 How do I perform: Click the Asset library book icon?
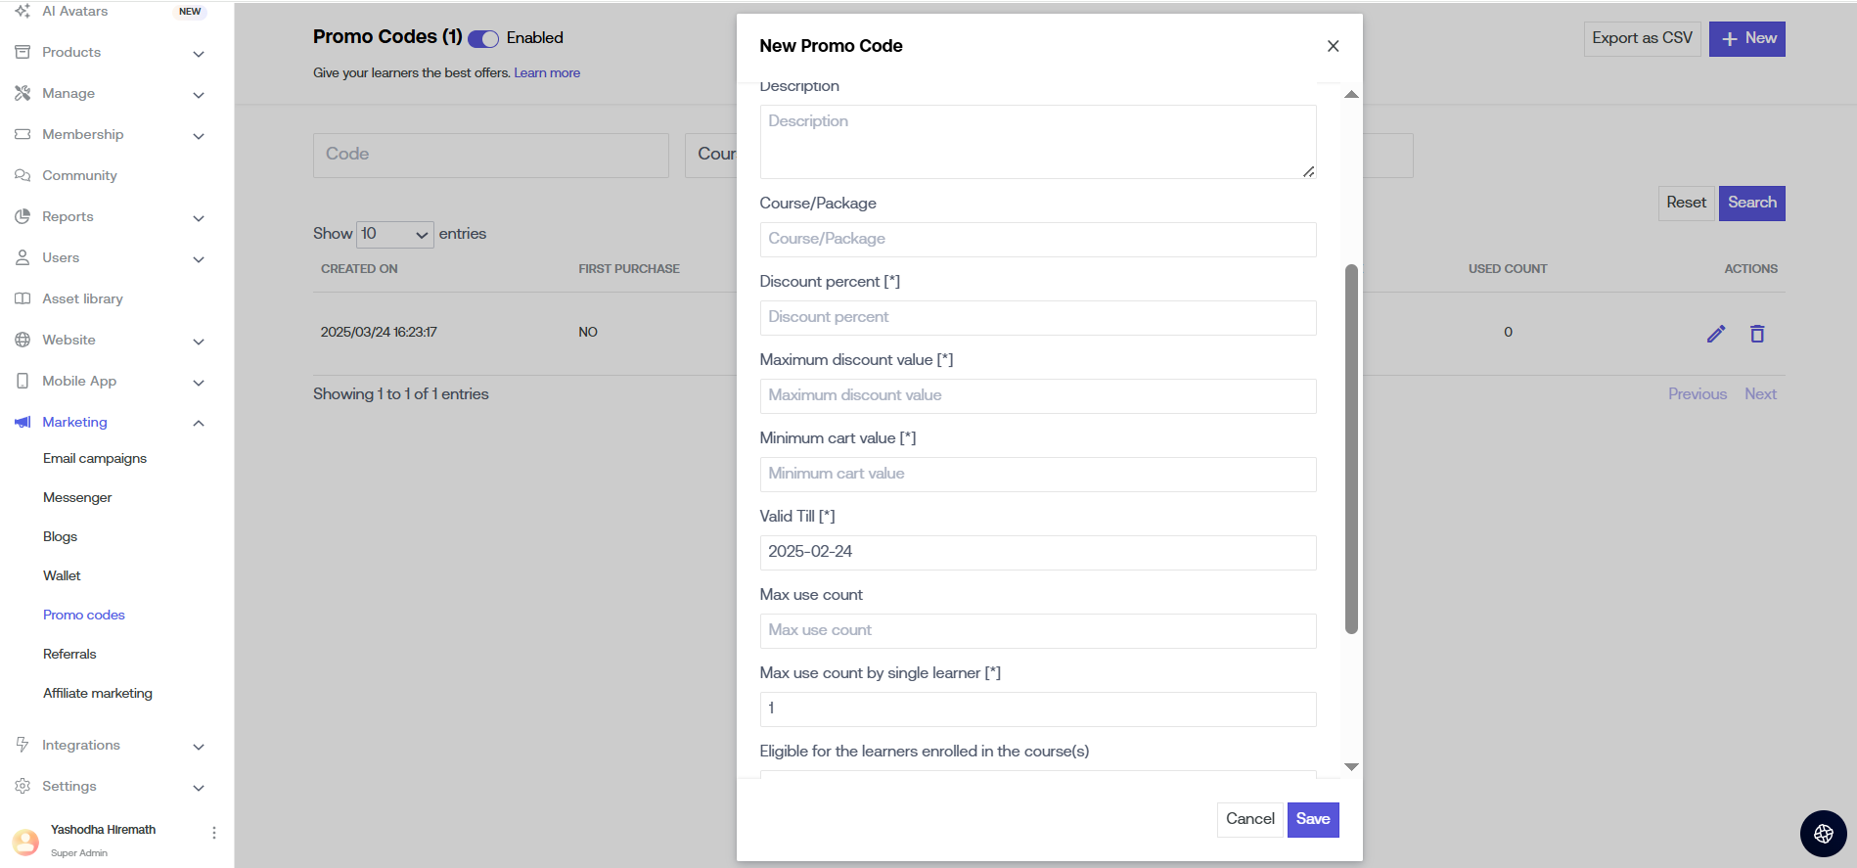tap(23, 298)
